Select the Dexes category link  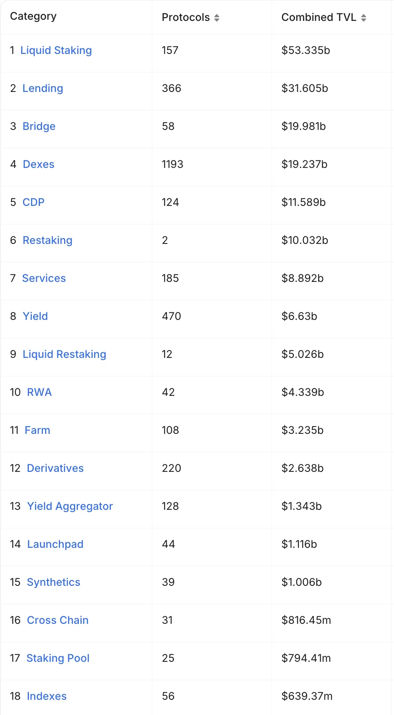point(39,165)
